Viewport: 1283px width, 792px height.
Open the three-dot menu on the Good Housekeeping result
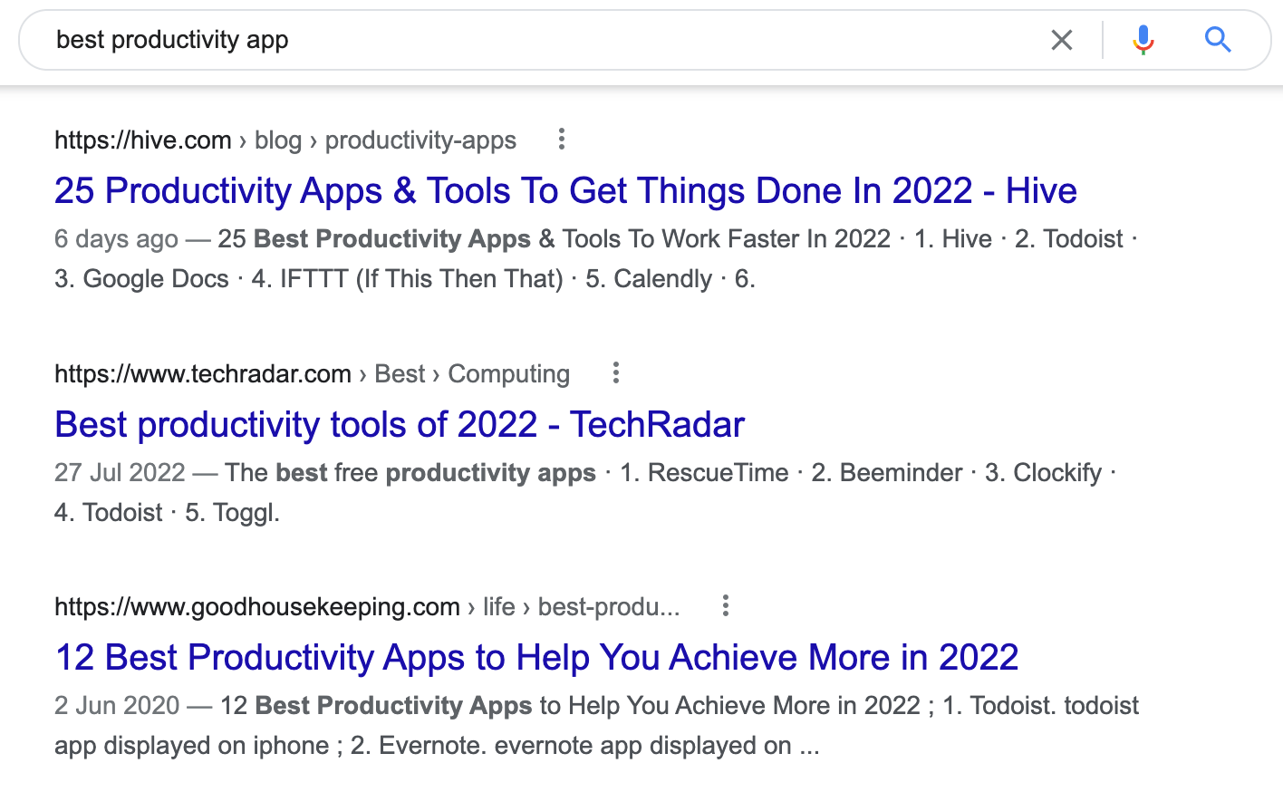click(x=725, y=605)
